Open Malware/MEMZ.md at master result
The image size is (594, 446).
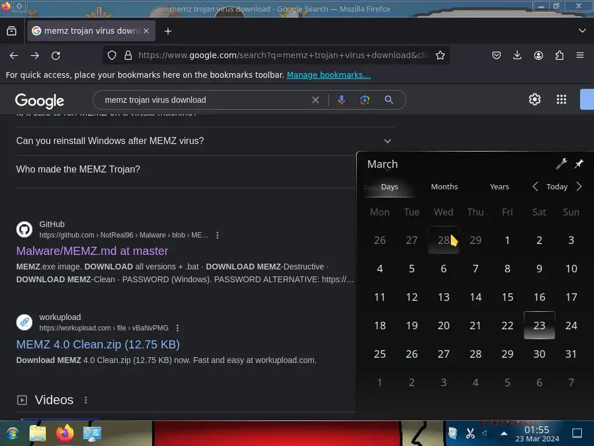click(x=92, y=251)
